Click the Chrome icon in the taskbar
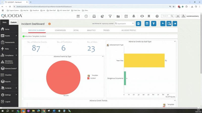The width and height of the screenshot is (202, 113). (x=44, y=111)
